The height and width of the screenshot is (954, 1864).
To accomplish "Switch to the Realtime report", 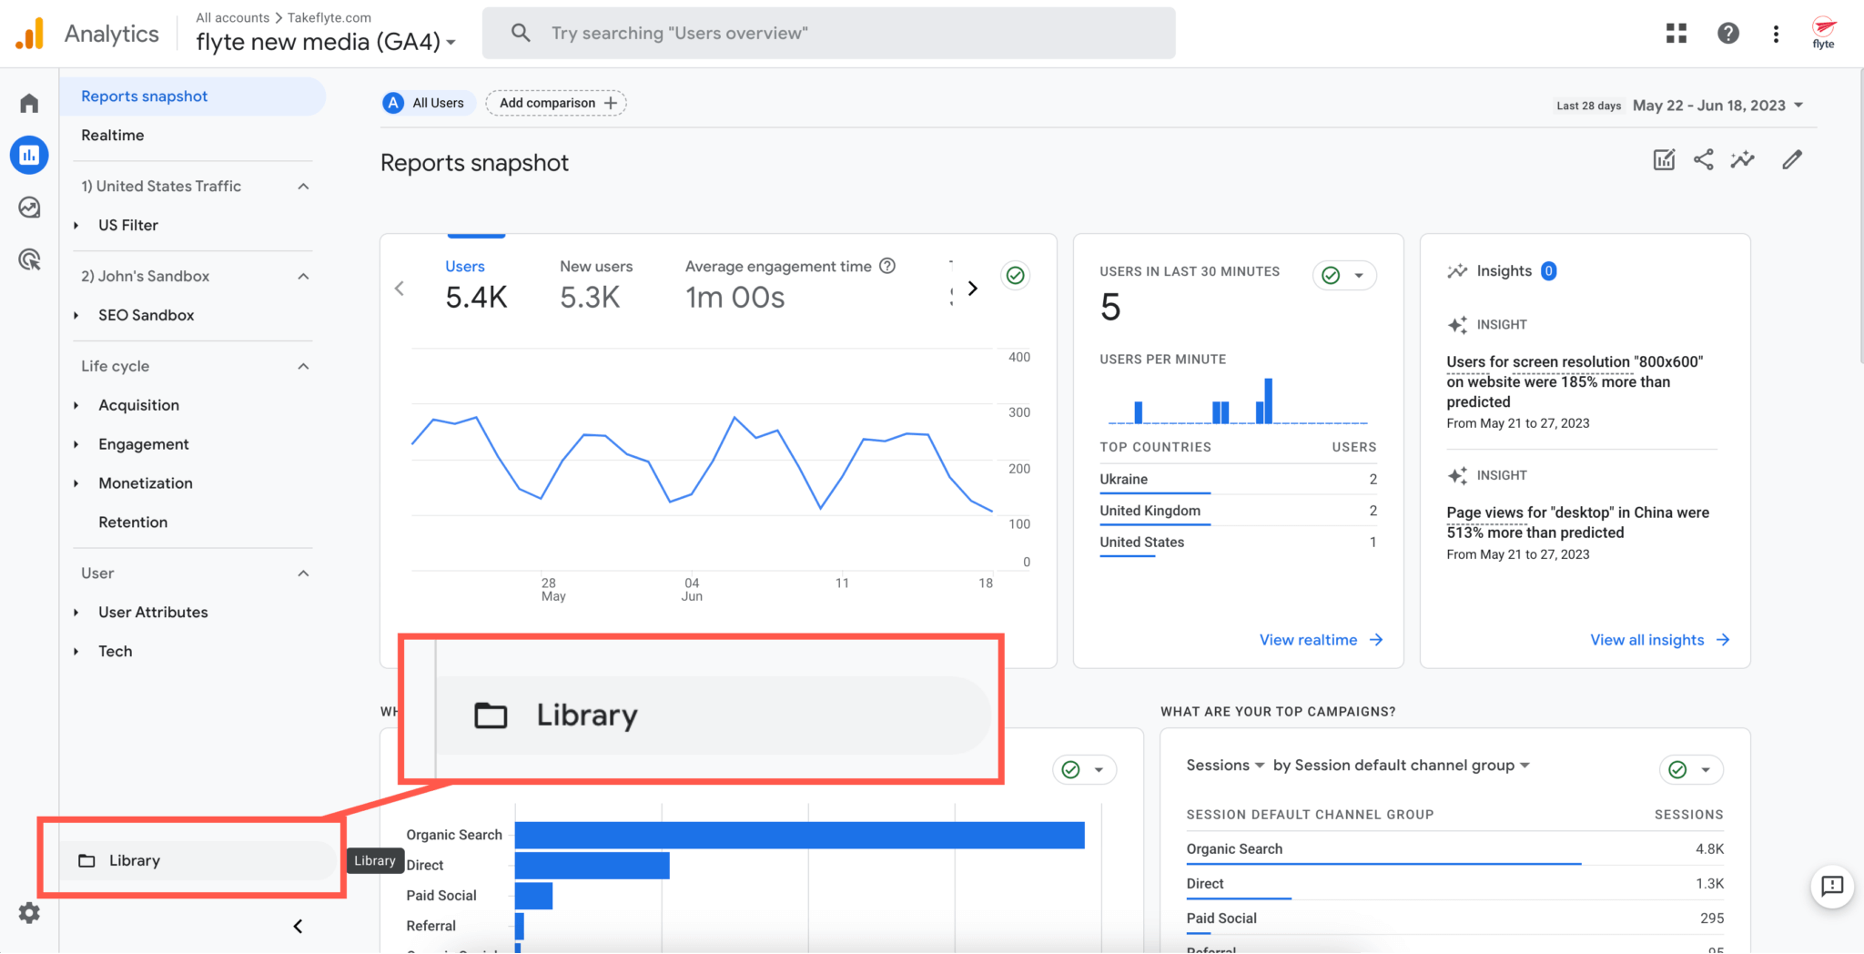I will 112,135.
